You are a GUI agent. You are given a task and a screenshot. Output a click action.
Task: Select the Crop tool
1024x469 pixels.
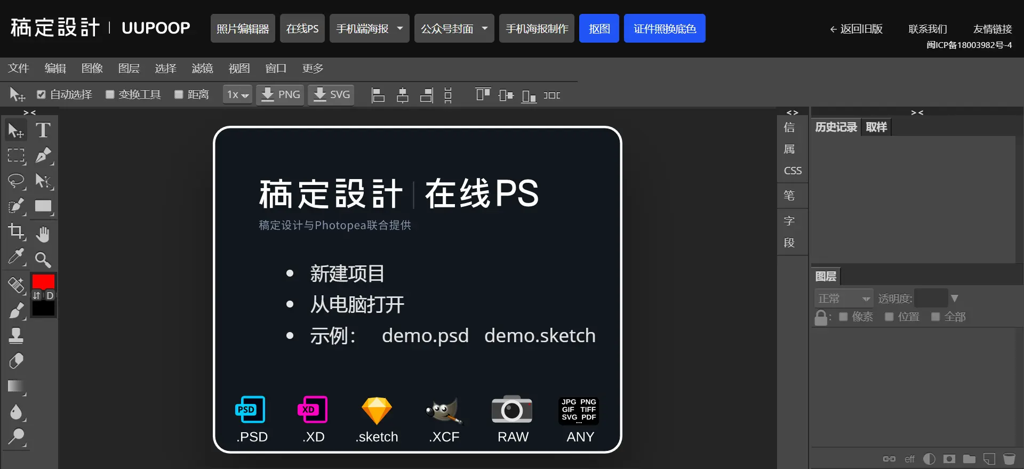(x=16, y=232)
